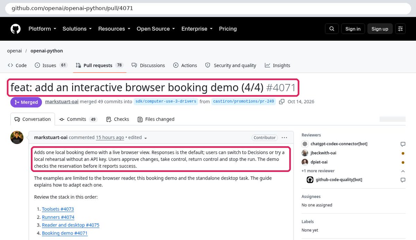
Task: Expand the Solutions menu
Action: click(77, 29)
